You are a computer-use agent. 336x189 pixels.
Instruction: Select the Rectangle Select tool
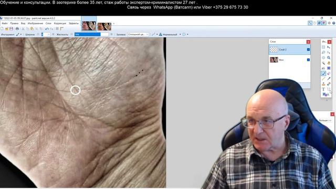click(x=323, y=47)
